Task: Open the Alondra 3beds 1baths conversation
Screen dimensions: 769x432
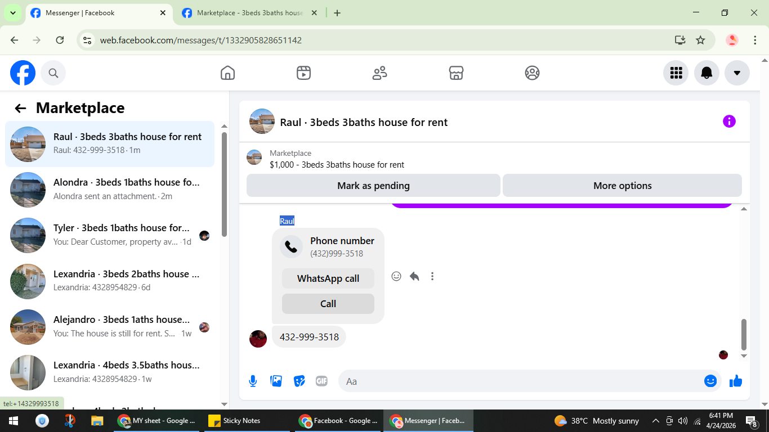Action: coord(110,190)
